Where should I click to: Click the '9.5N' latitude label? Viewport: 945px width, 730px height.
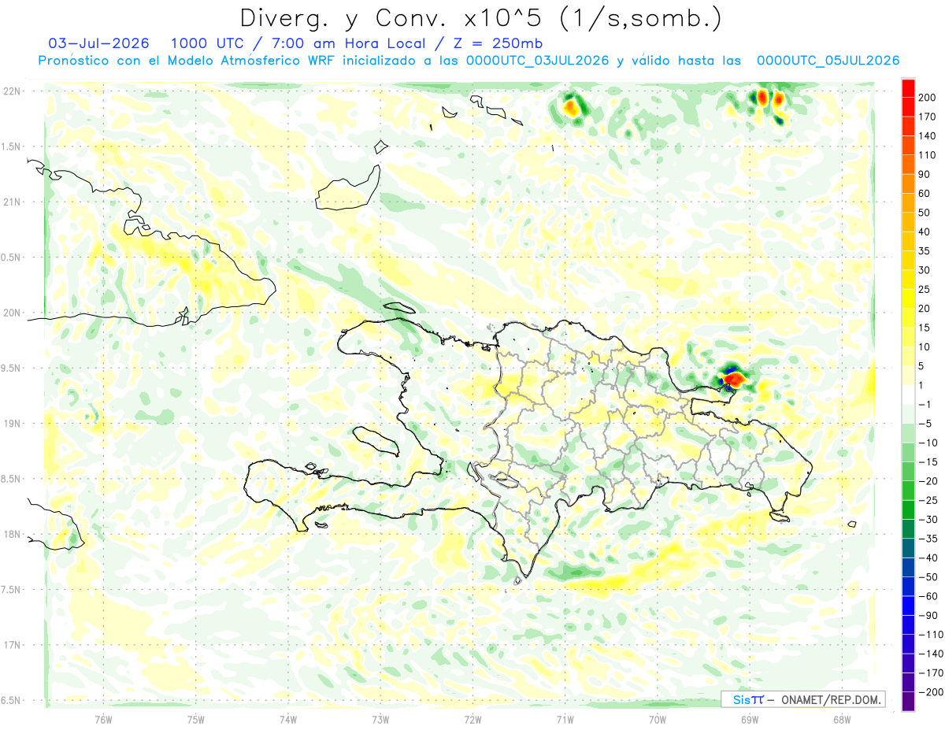[12, 368]
